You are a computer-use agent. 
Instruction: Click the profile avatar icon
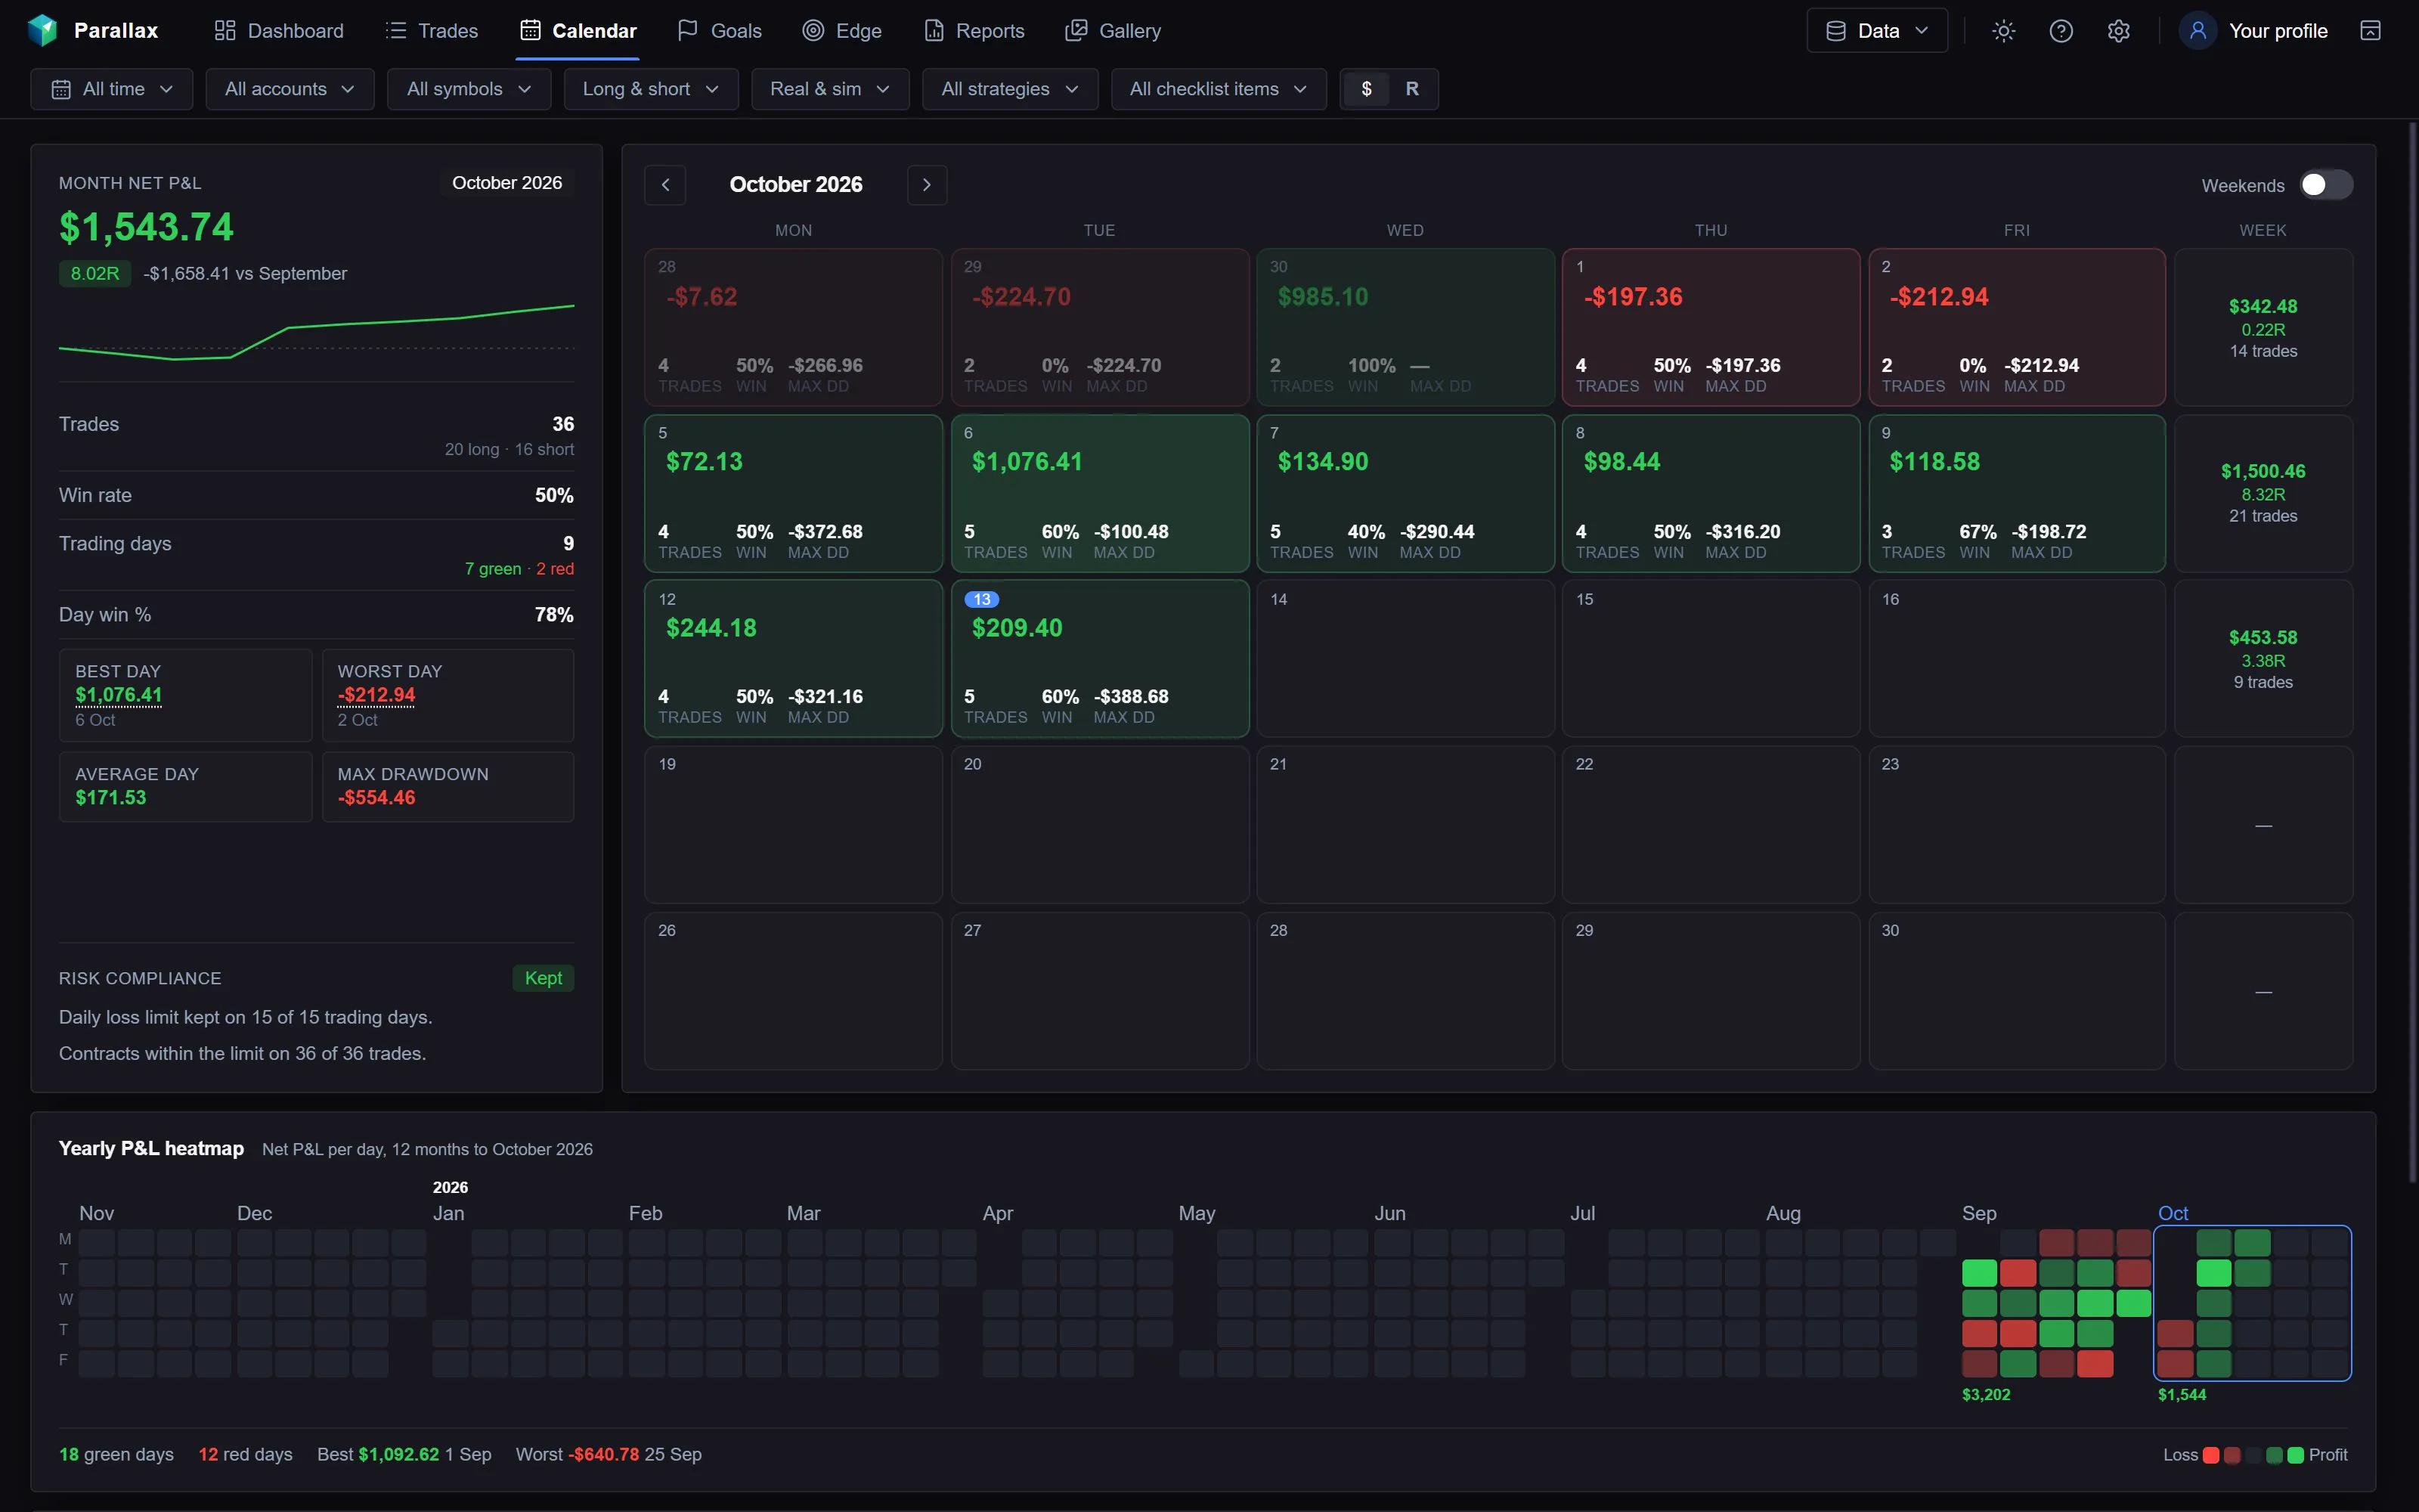pos(2198,31)
